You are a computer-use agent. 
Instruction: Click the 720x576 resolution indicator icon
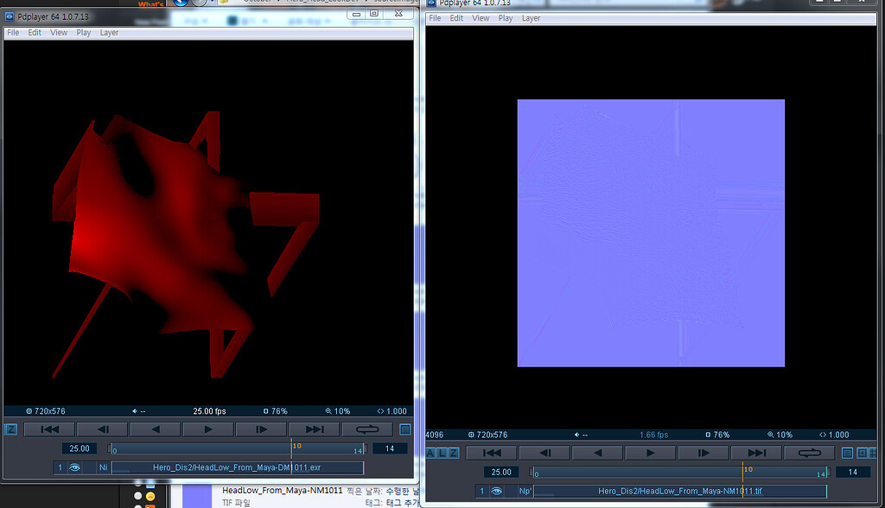29,411
